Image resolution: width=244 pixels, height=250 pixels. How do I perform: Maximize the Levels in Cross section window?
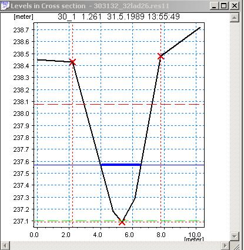[224, 6]
